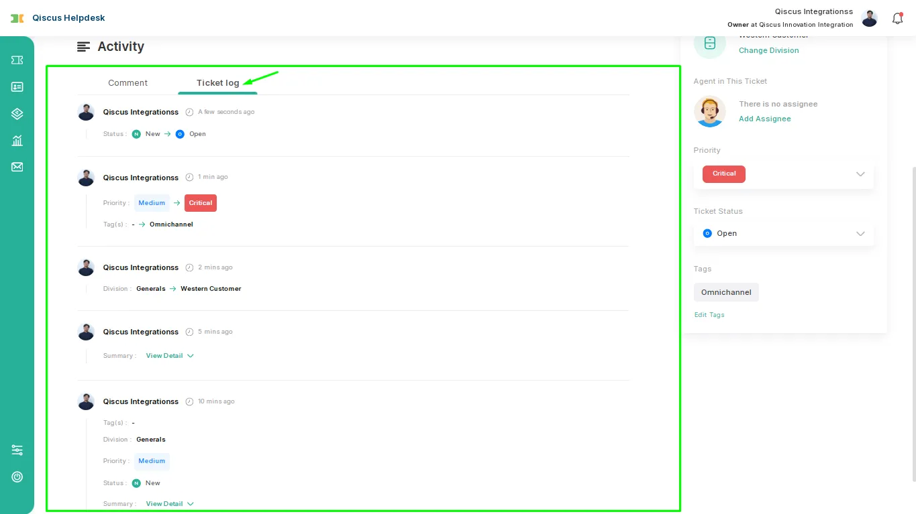Click the avatar of the 'A few seconds ago' entry

(86, 112)
